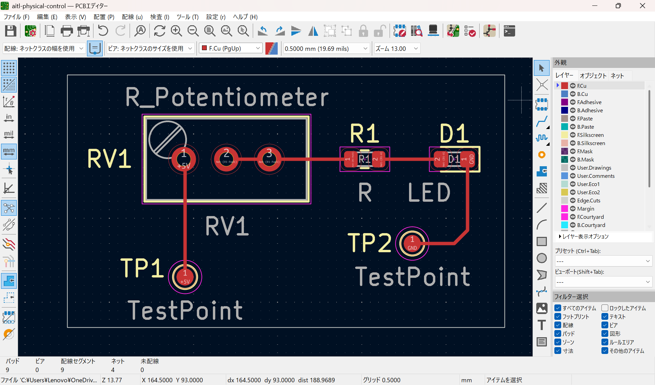Run the design rule checker

point(470,31)
